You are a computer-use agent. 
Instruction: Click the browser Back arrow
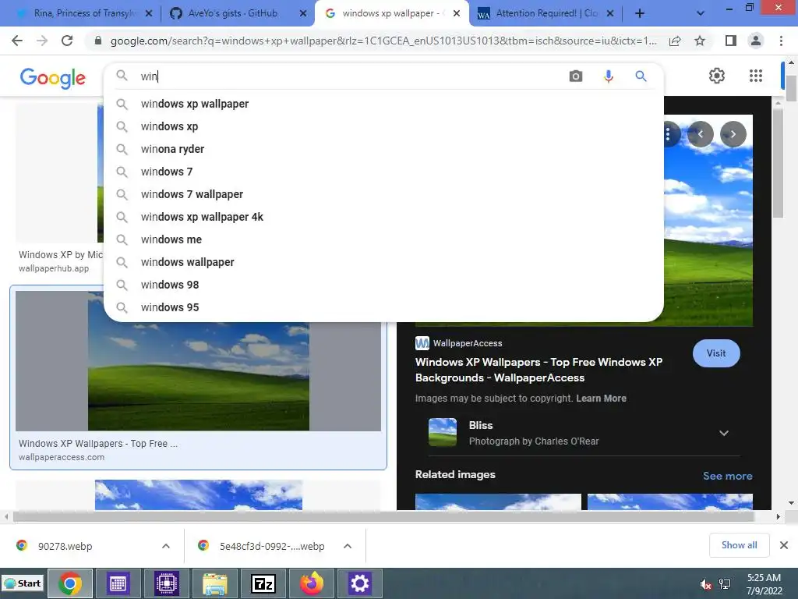click(x=17, y=41)
